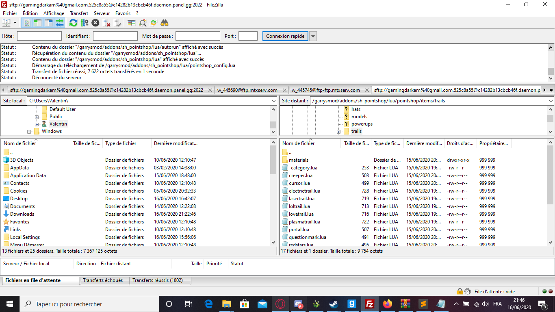Screen dimensions: 555x312
Task: Open the Site local path dropdown
Action: tap(273, 100)
